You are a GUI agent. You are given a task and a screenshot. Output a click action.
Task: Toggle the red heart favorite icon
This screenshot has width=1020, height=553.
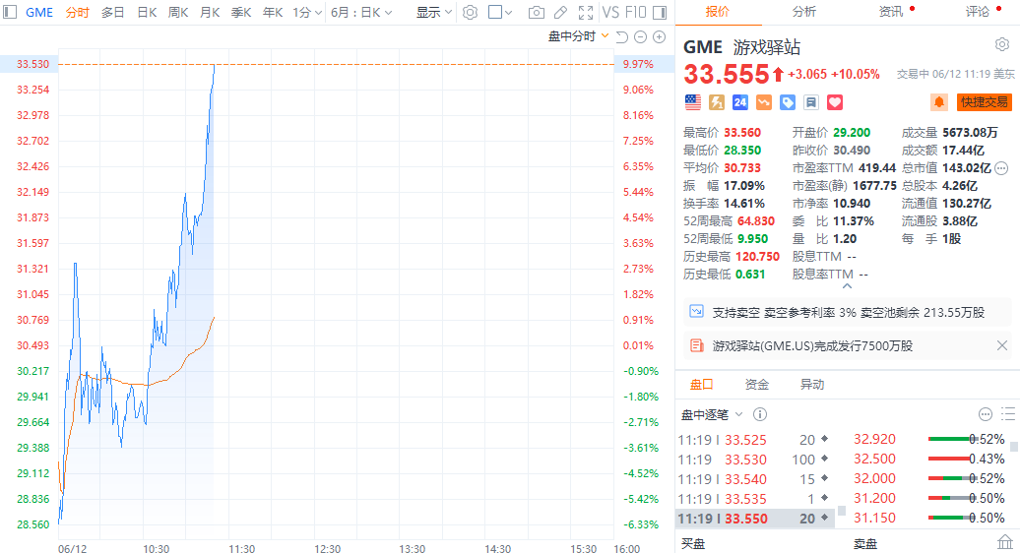pos(835,102)
